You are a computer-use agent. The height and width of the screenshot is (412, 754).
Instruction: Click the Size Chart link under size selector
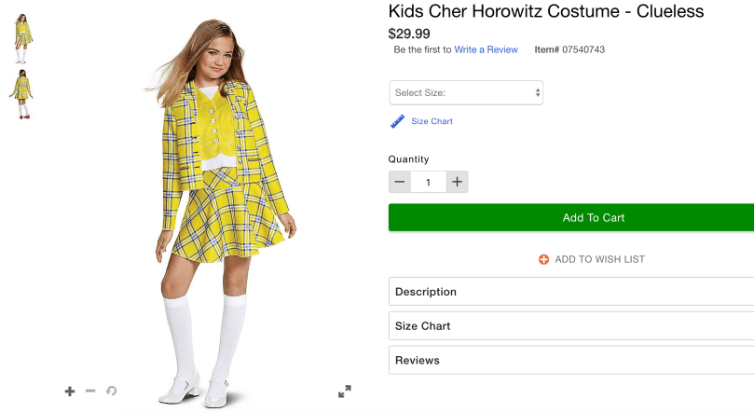[432, 121]
